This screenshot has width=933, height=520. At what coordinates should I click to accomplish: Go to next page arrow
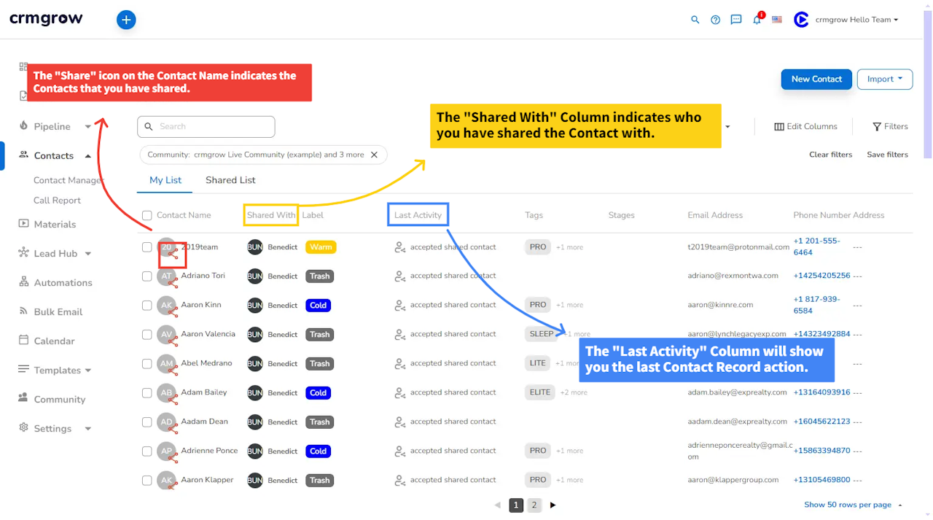553,505
